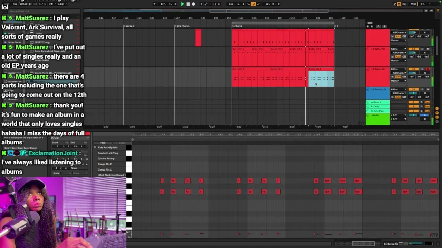This screenshot has height=248, width=442.
Task: Jump to the previous locator
Action: 368,26
